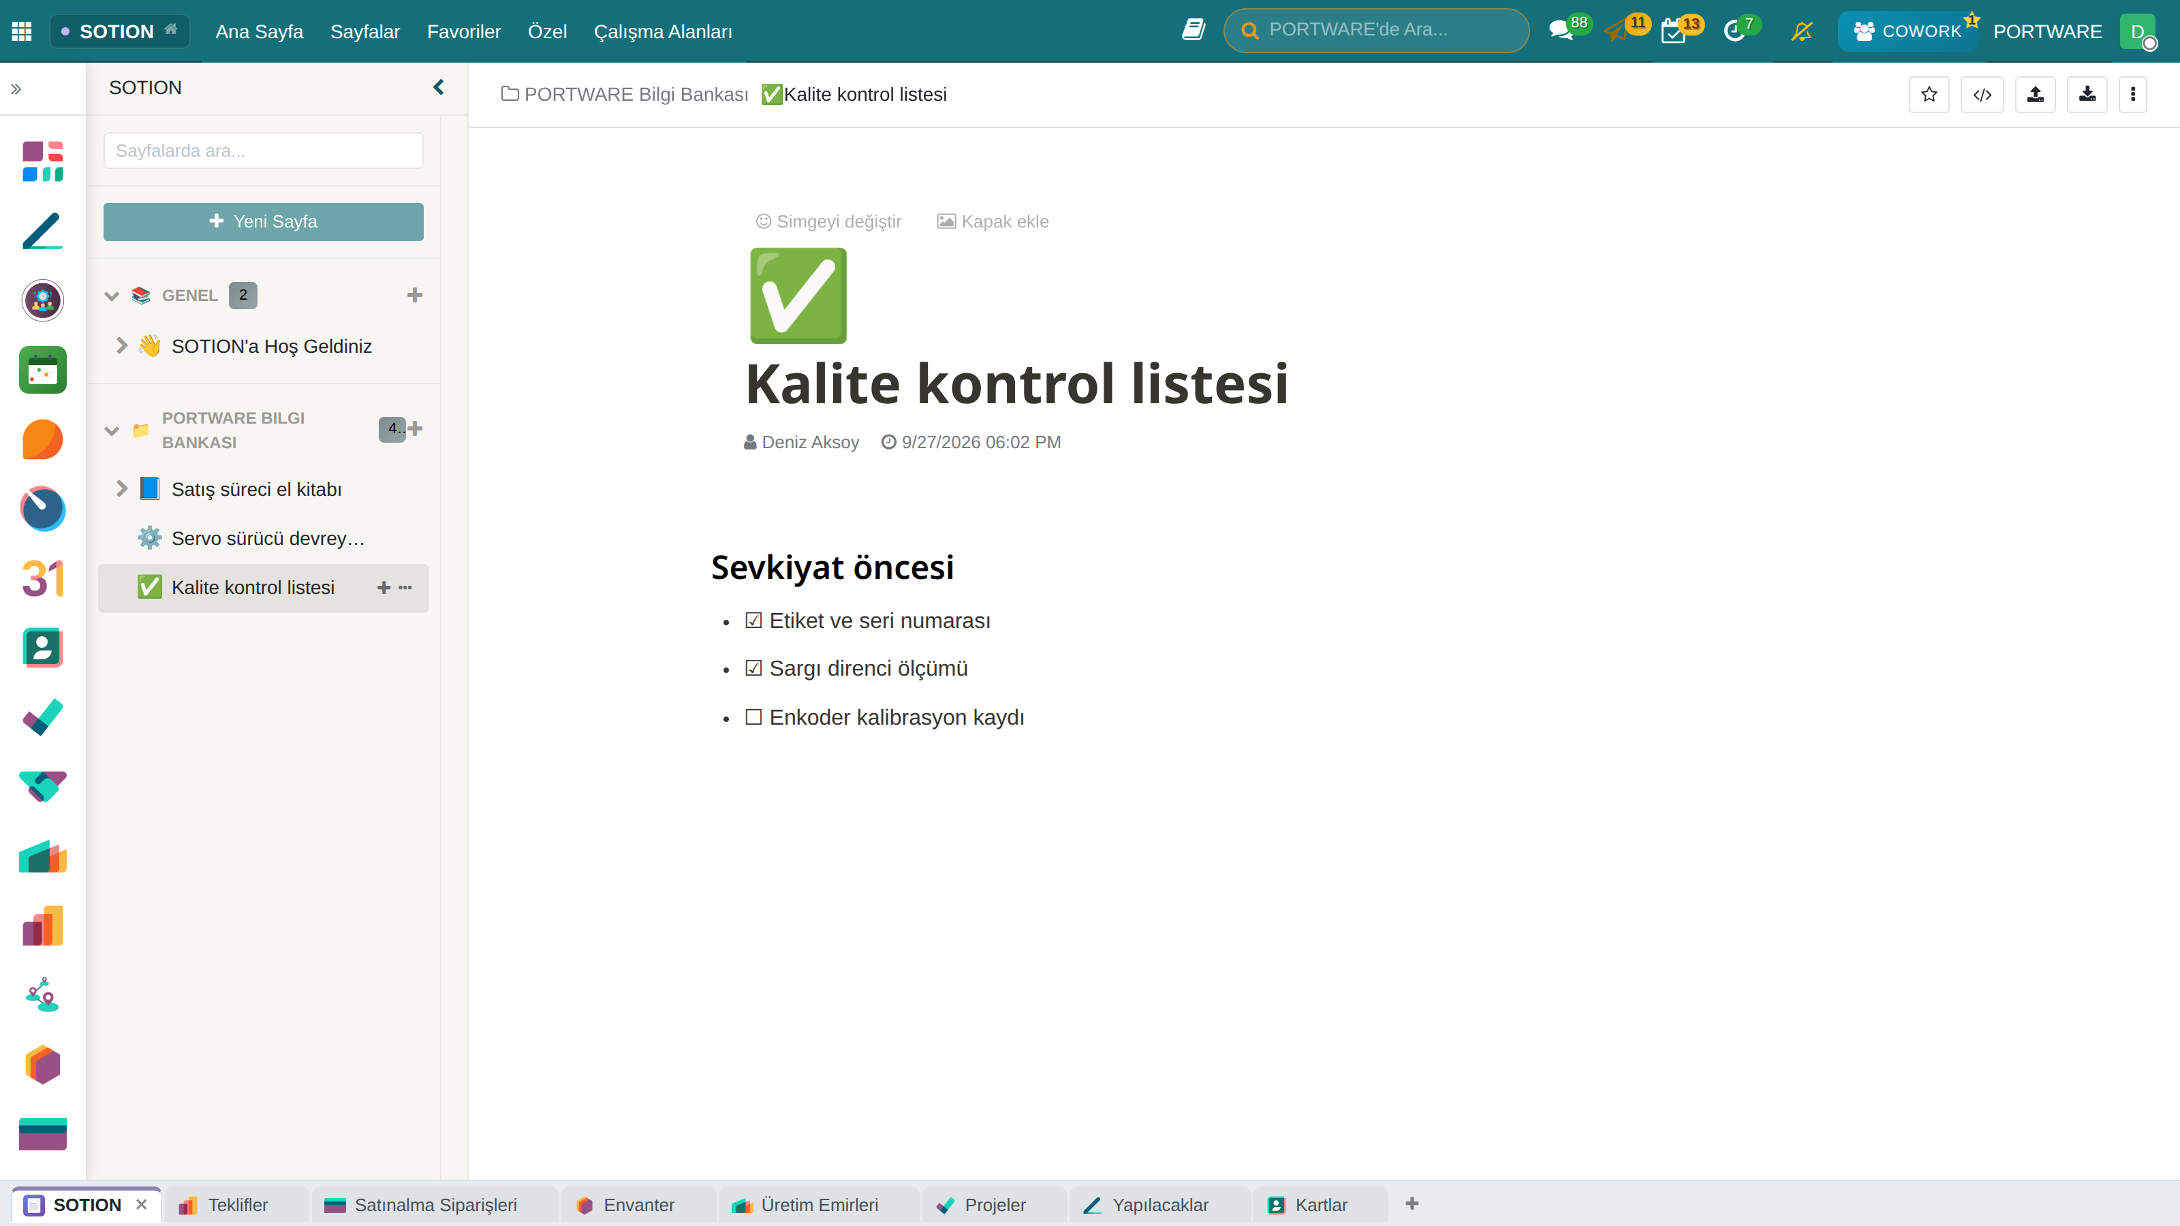Image resolution: width=2180 pixels, height=1226 pixels.
Task: Open the apps grid menu
Action: (x=22, y=31)
